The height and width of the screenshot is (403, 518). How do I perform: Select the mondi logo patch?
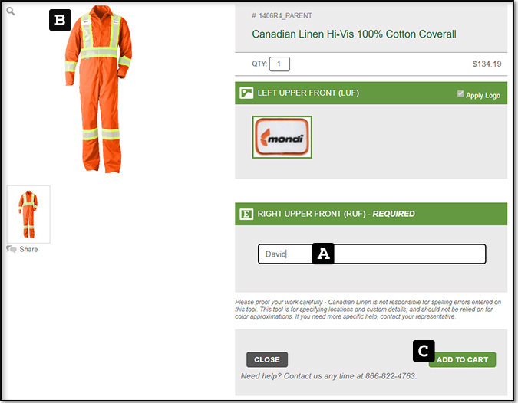(282, 137)
